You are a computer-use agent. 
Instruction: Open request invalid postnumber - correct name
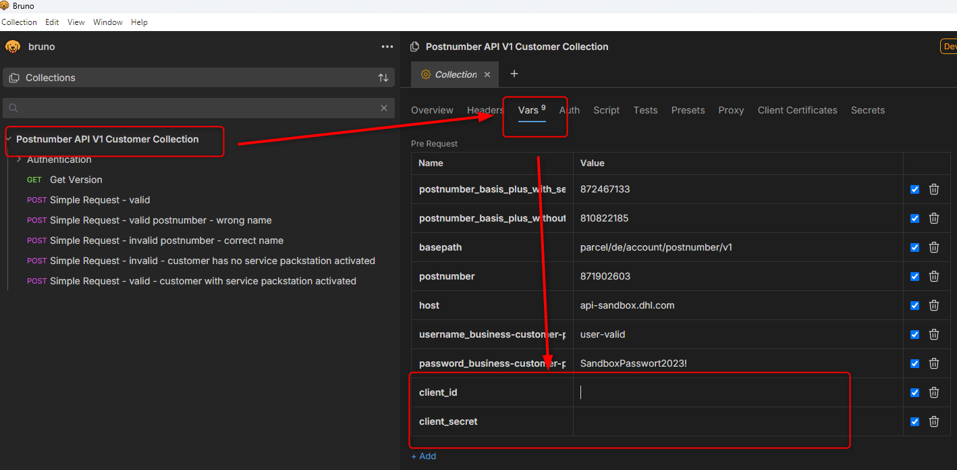coord(155,240)
